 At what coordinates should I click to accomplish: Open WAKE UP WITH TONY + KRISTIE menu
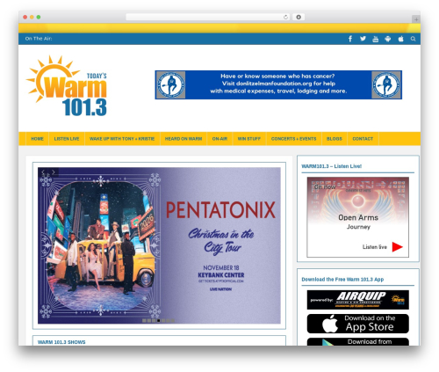pos(122,139)
